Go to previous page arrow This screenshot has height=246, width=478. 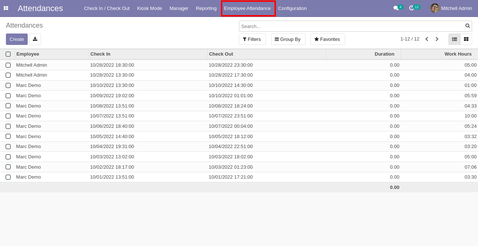click(x=427, y=39)
